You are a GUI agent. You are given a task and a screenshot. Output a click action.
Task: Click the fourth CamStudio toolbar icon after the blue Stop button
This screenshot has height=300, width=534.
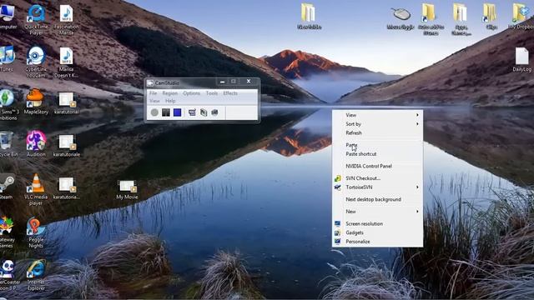coord(192,112)
